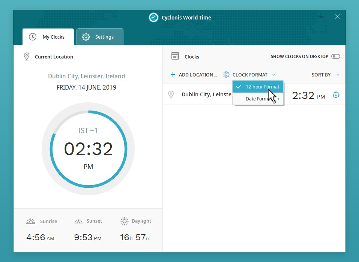Click the pin icon in the Dublin clock row
This screenshot has height=262, width=359.
[x=171, y=95]
